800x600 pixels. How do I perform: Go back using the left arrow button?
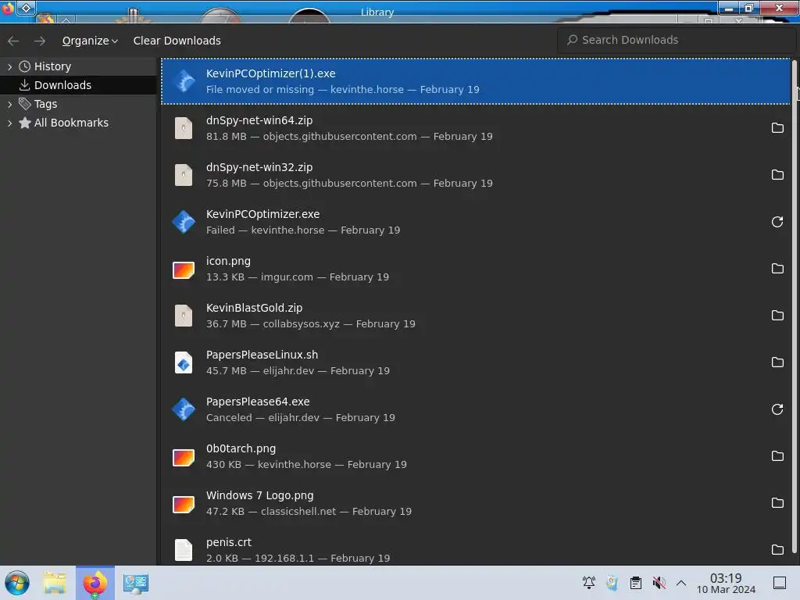tap(14, 41)
